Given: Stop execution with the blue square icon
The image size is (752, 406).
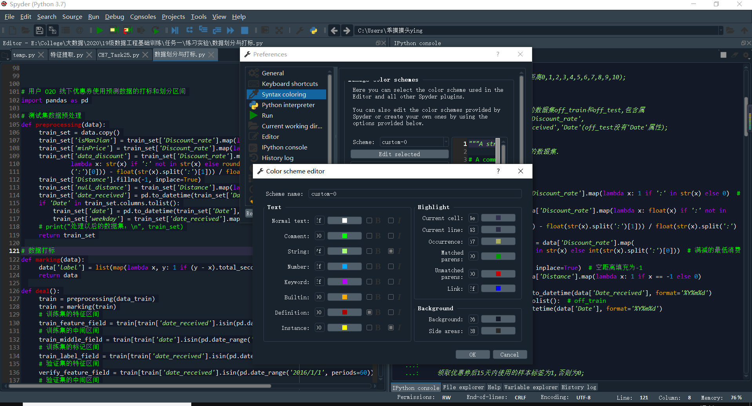Looking at the screenshot, I should (245, 30).
